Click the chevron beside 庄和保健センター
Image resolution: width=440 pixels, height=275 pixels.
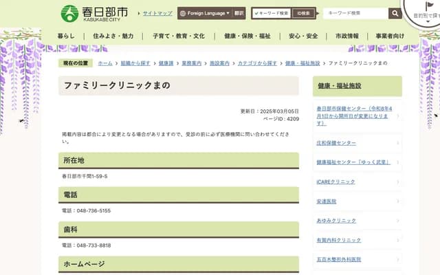click(x=398, y=143)
